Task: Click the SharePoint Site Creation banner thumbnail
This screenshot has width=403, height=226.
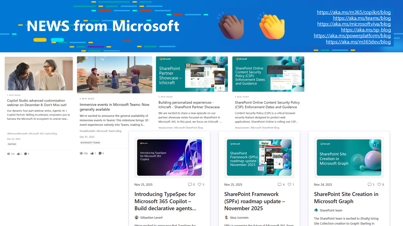Action: (x=349, y=157)
